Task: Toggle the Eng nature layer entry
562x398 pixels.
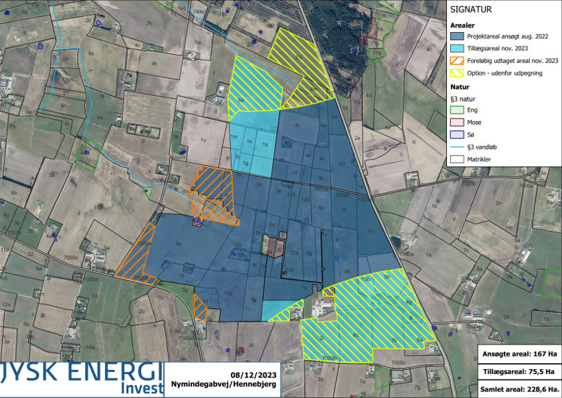Action: coord(456,110)
